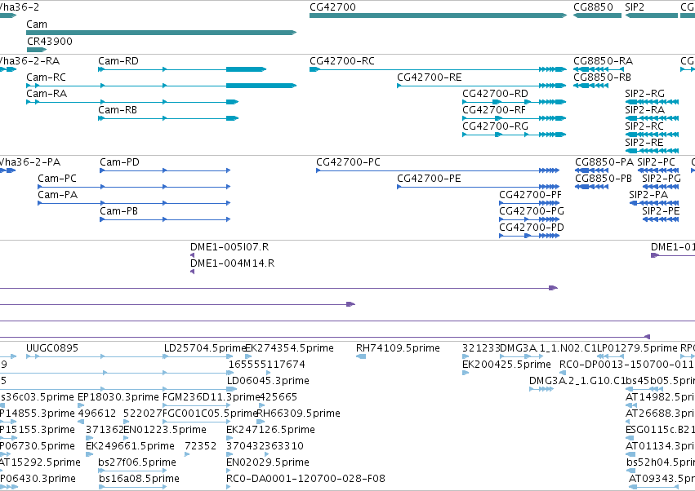Click the RH74109.5prime EST
This screenshot has height=491, width=695.
click(361, 356)
